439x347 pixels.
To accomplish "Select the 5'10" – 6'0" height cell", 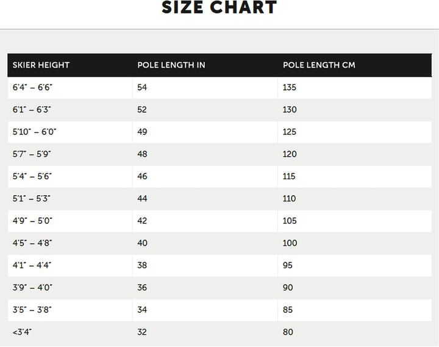I will 35,132.
